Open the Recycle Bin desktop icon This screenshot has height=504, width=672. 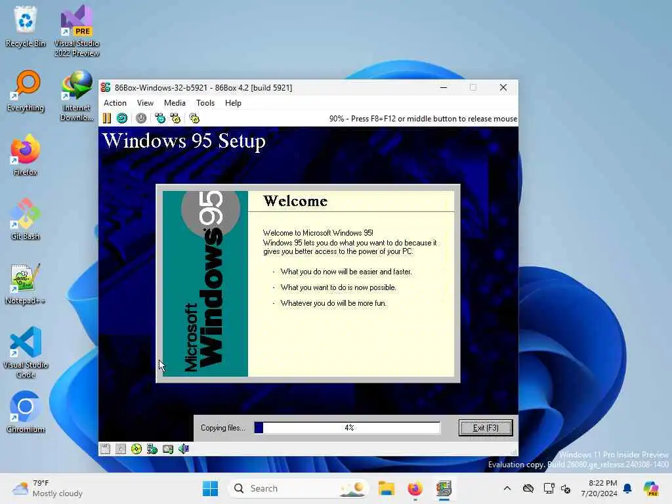click(26, 26)
